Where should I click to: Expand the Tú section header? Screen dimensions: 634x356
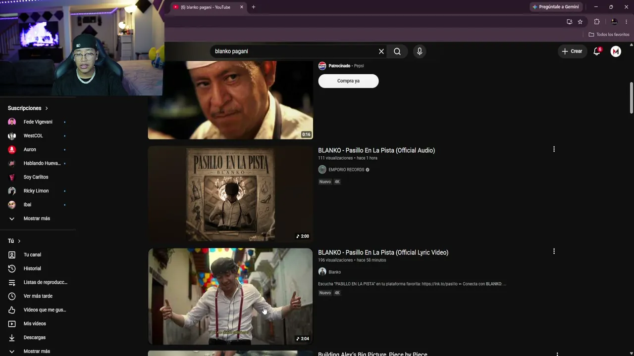pos(14,241)
